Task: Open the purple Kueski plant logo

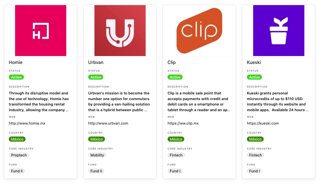Action: click(x=278, y=31)
